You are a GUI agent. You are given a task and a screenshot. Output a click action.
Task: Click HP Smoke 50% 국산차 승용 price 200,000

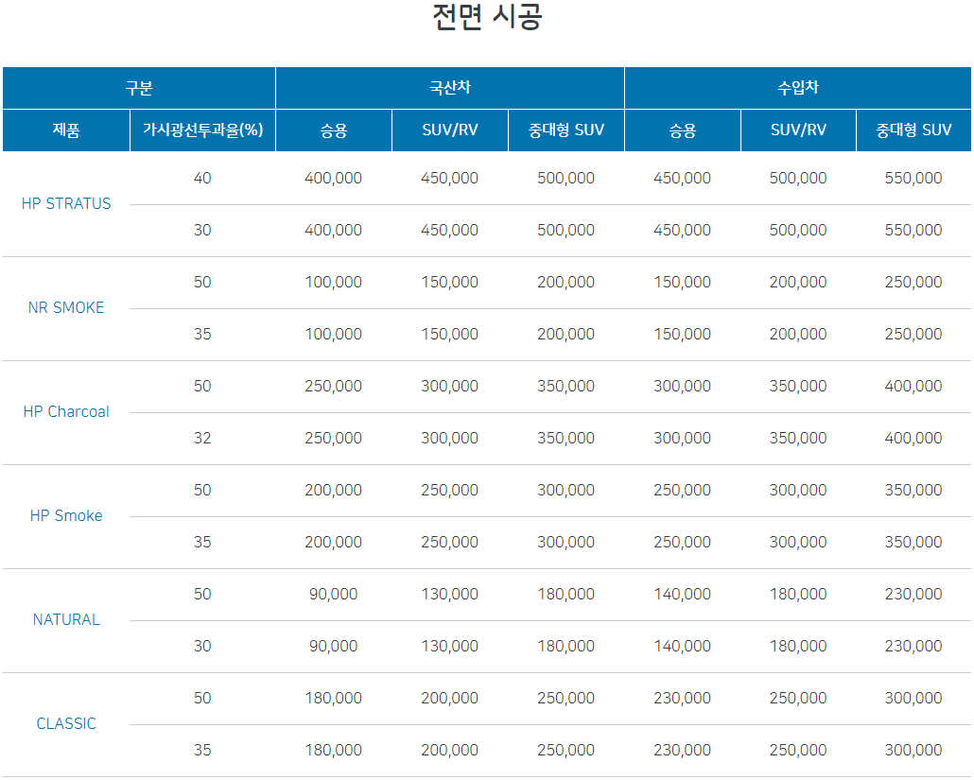pos(334,490)
